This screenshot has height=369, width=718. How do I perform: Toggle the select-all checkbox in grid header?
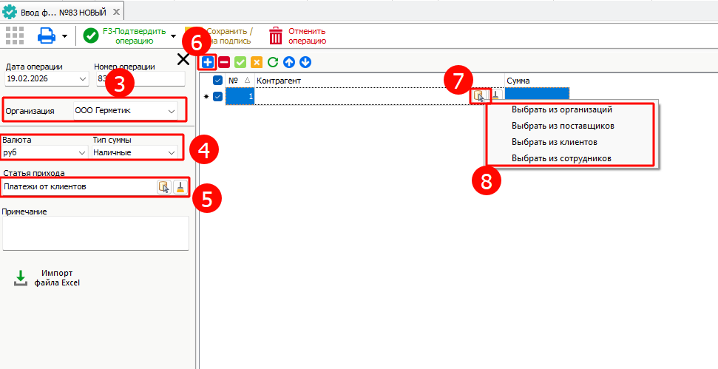217,81
